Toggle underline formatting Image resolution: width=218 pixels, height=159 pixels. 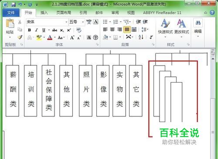coord(44,30)
